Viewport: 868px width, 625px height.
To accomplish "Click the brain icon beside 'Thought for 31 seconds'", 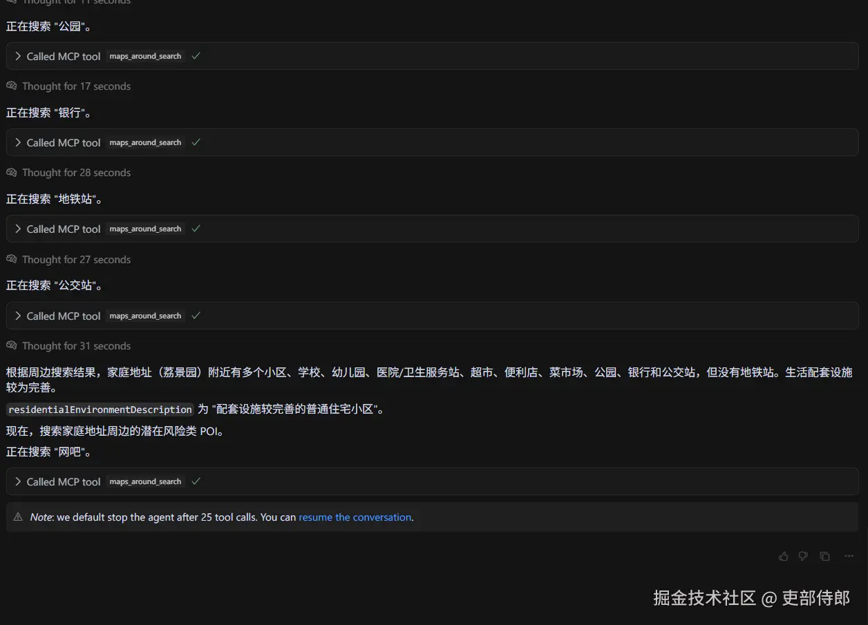I will (x=11, y=345).
